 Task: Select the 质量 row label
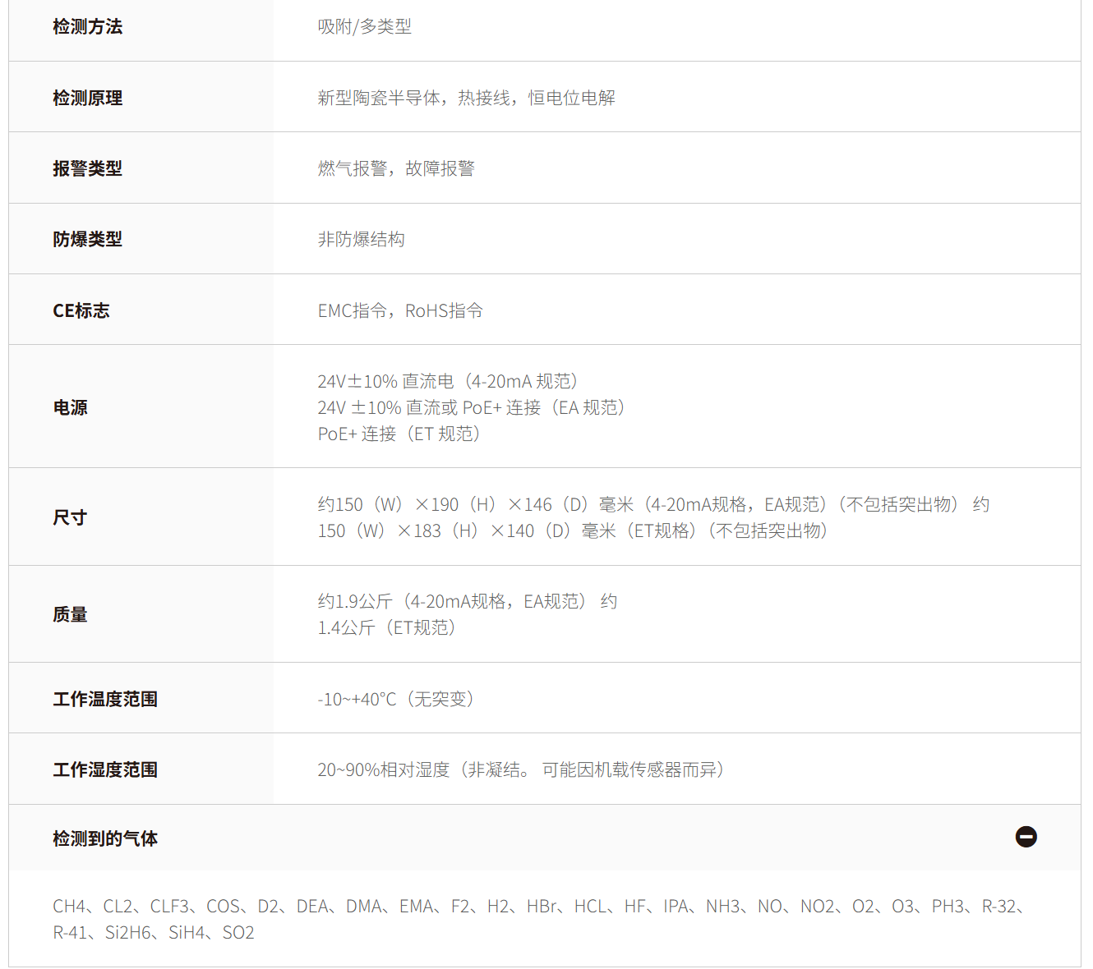(x=71, y=614)
